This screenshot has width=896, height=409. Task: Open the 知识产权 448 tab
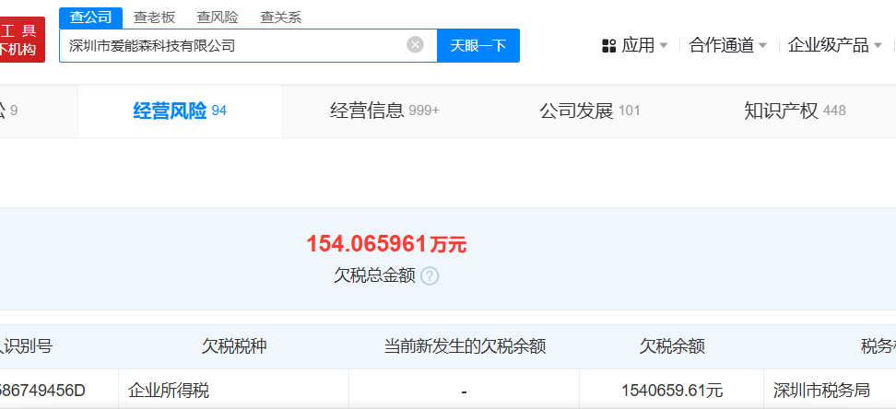(795, 111)
